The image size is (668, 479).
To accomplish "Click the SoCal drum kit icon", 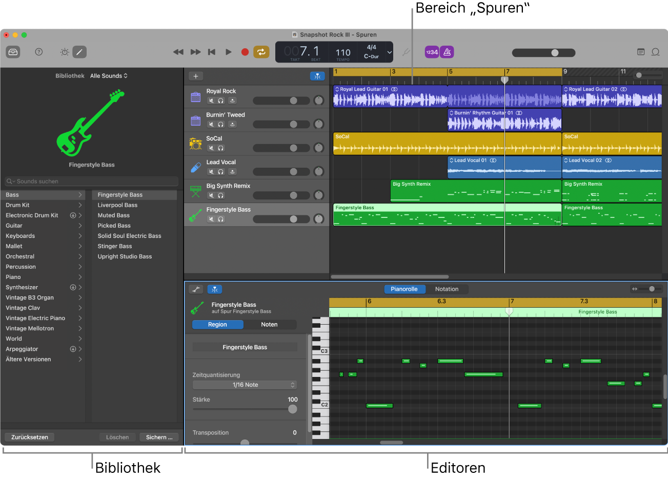I will (195, 144).
